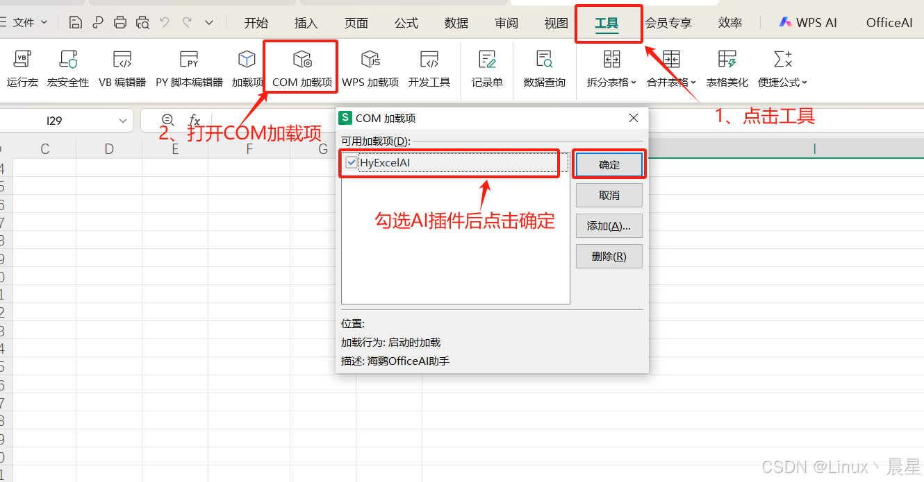The width and height of the screenshot is (924, 482).
Task: Click the 删除(R) button
Action: point(609,256)
